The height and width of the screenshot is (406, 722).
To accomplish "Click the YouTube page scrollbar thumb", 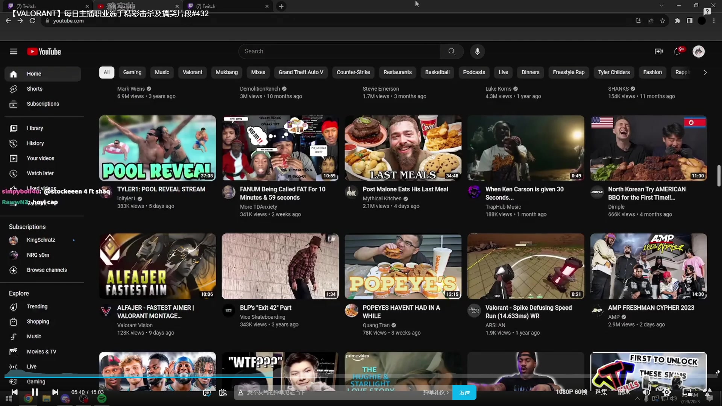I will (x=719, y=176).
